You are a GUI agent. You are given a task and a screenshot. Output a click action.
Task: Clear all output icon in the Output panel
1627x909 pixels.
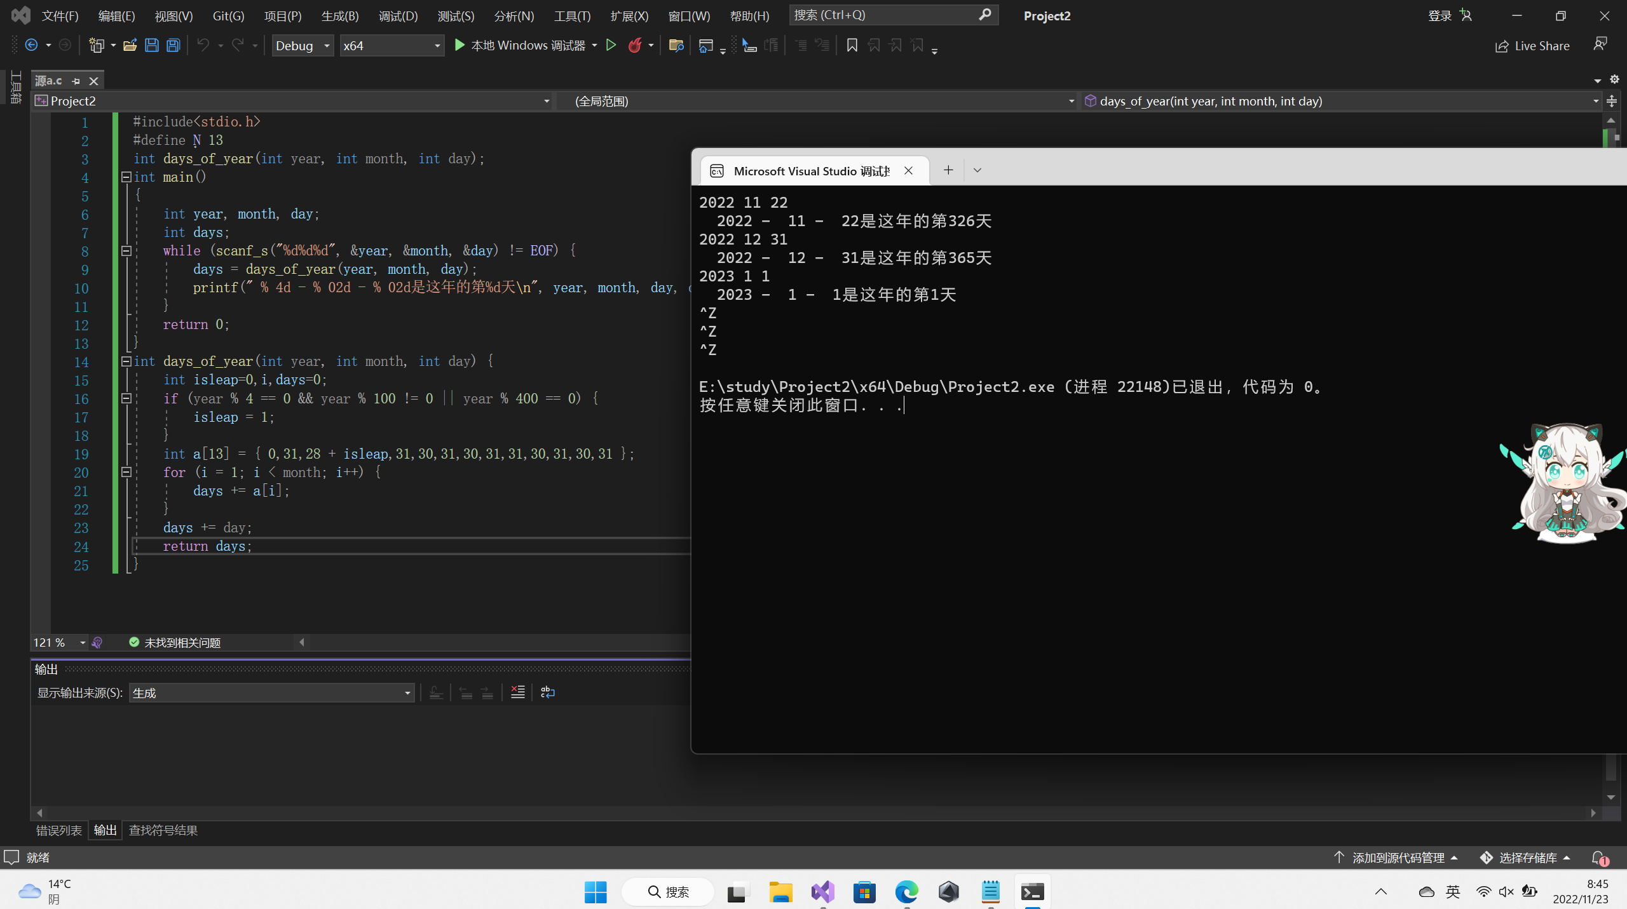[x=518, y=692]
